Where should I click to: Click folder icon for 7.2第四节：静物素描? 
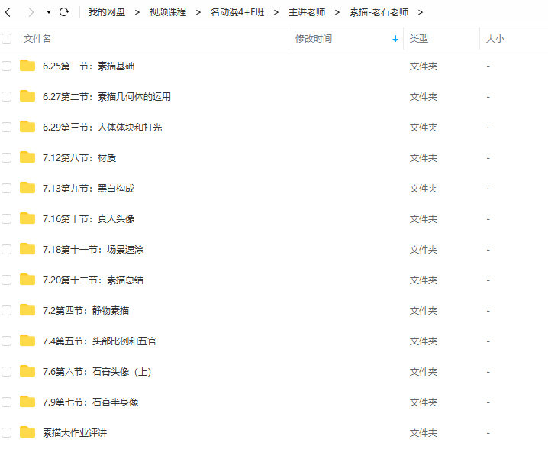point(27,310)
